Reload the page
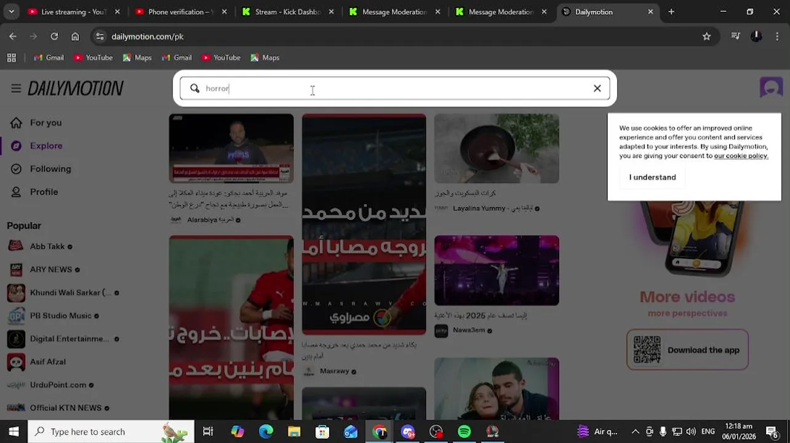This screenshot has width=790, height=443. [x=54, y=36]
